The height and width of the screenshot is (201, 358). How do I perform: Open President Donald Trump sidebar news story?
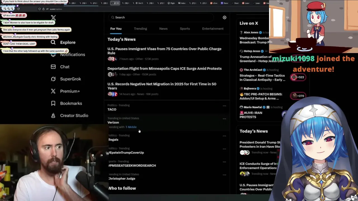click(260, 144)
